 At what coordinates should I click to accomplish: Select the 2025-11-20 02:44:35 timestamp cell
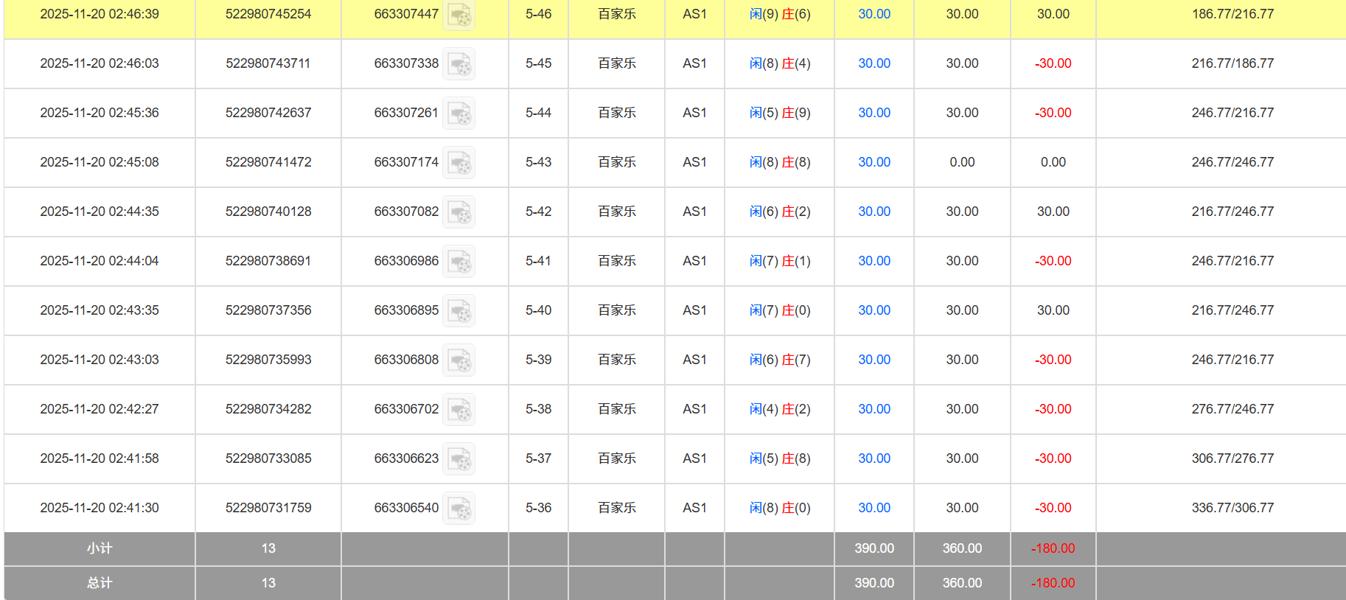(100, 212)
